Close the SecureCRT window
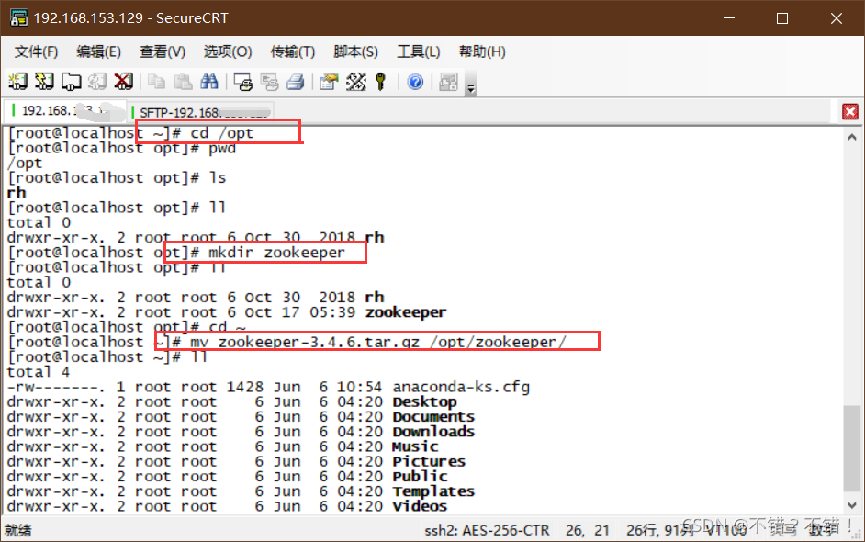This screenshot has height=542, width=865. click(836, 18)
